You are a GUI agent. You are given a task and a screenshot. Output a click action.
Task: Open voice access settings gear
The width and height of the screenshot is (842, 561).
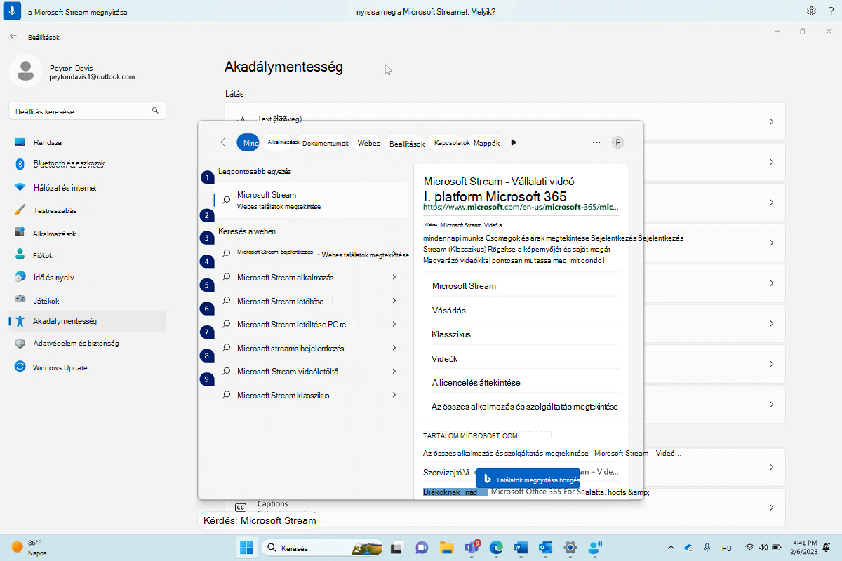[811, 11]
